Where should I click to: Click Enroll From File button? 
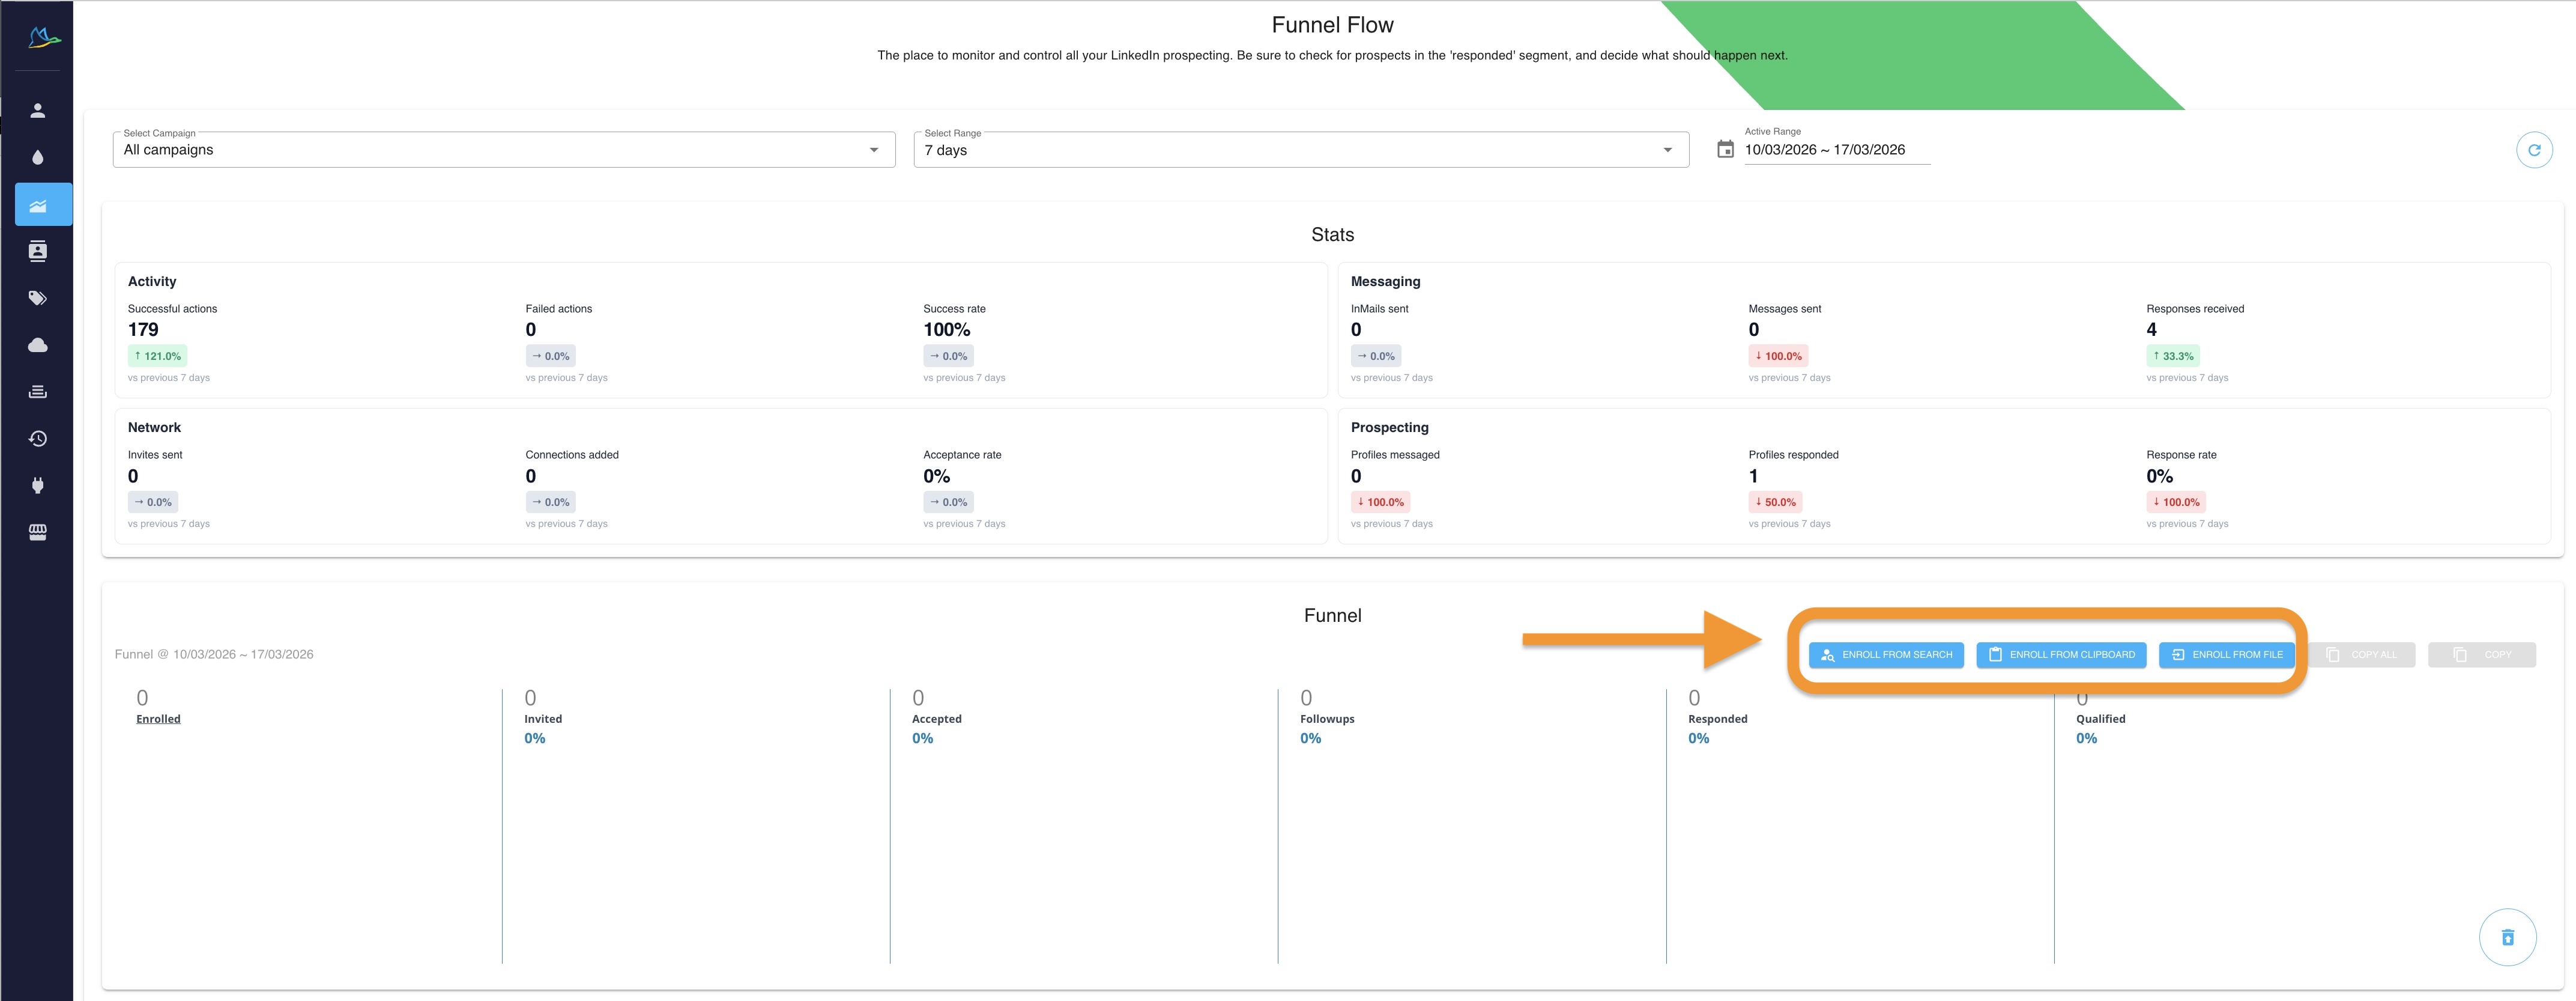pyautogui.click(x=2226, y=655)
